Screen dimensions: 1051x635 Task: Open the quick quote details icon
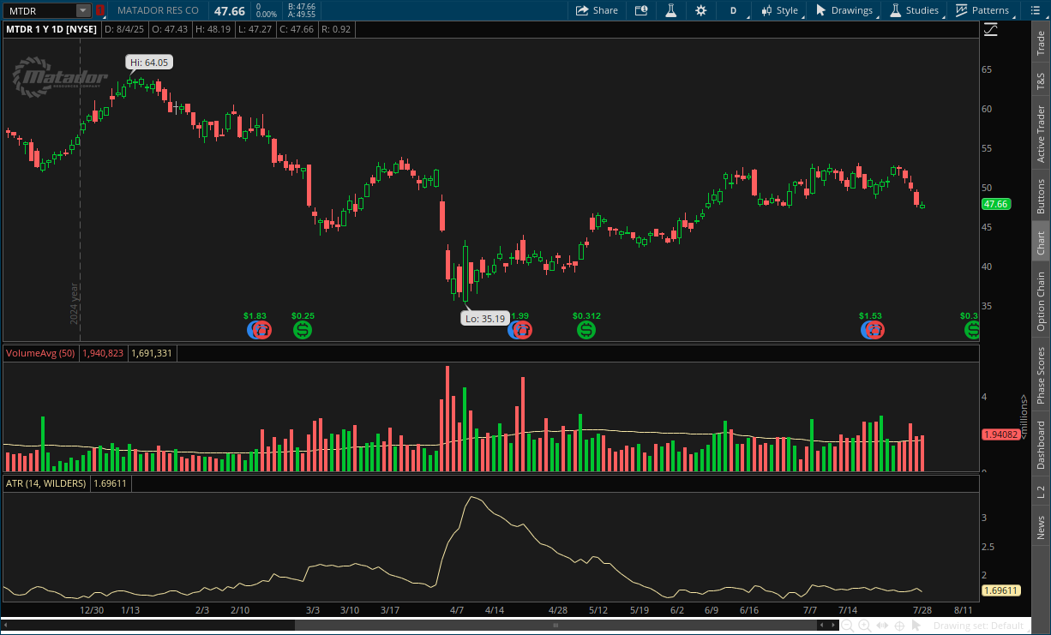tap(641, 10)
